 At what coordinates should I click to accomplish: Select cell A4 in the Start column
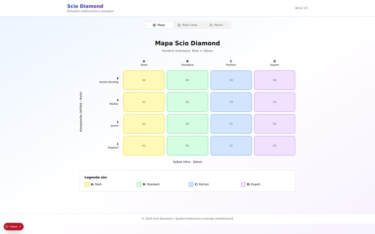[144, 80]
